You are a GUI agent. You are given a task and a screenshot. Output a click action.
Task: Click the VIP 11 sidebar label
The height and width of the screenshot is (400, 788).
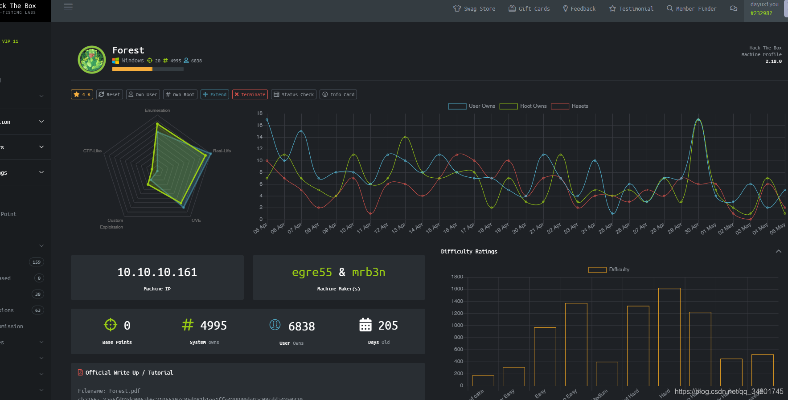coord(10,41)
